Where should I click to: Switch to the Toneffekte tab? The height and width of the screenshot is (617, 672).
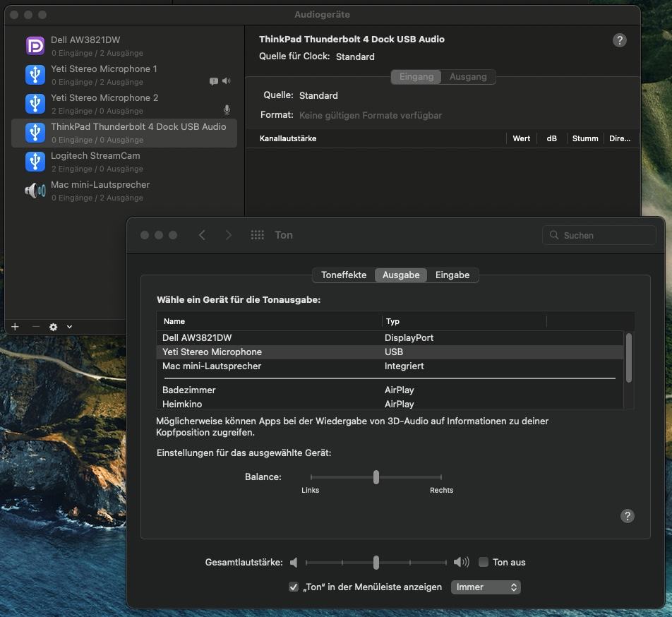[x=344, y=275]
